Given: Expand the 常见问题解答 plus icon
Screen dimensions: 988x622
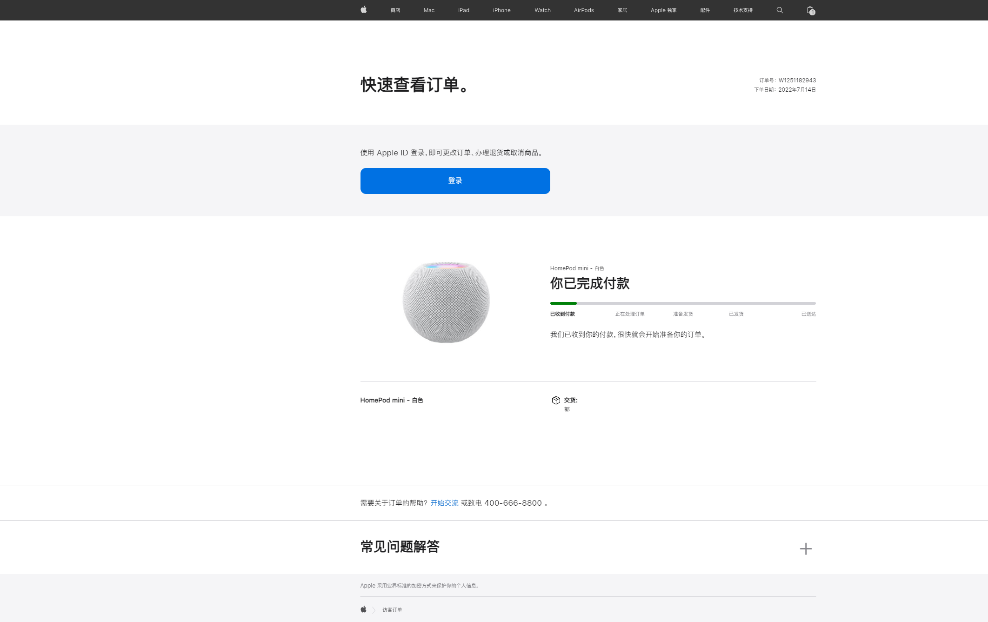Looking at the screenshot, I should pos(806,548).
